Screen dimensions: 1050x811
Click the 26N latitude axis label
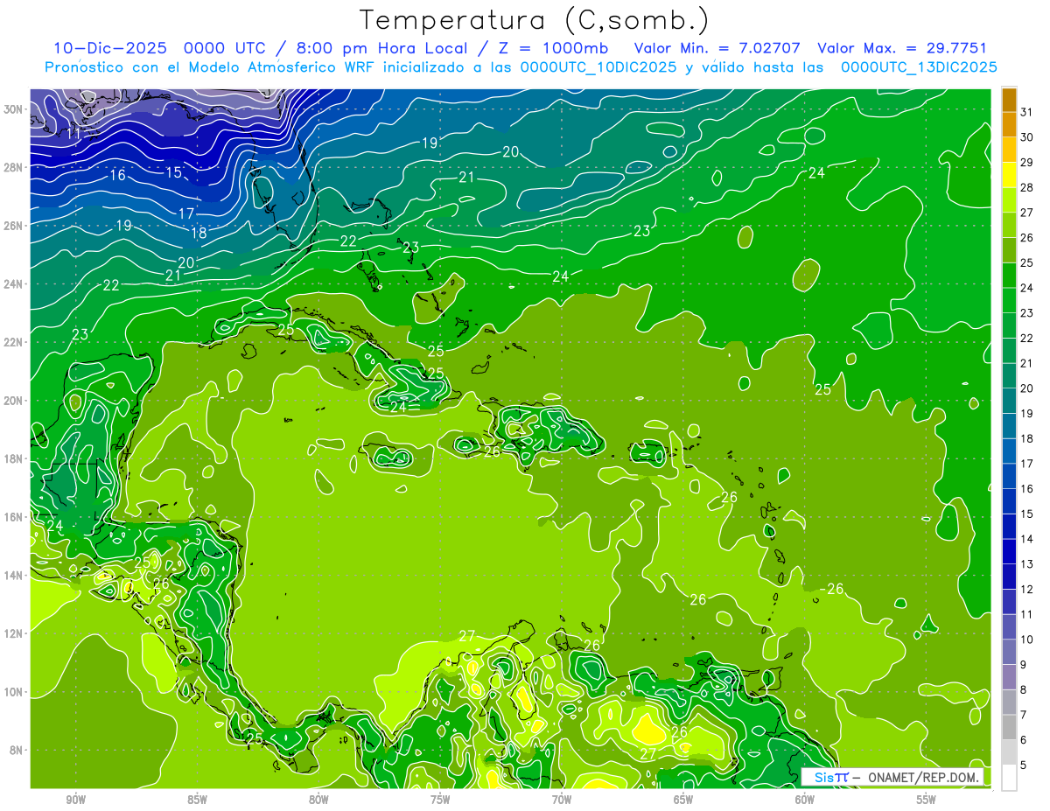13,226
